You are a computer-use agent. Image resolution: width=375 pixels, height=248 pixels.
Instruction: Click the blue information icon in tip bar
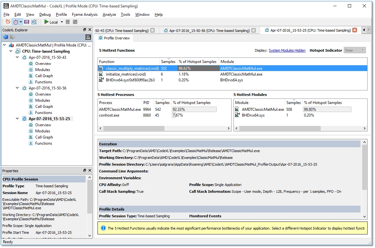103,228
